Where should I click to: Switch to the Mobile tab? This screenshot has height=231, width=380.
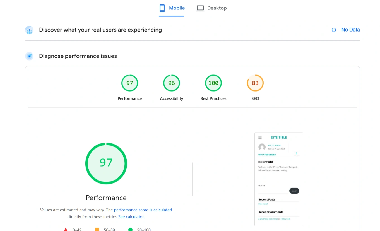pyautogui.click(x=172, y=8)
